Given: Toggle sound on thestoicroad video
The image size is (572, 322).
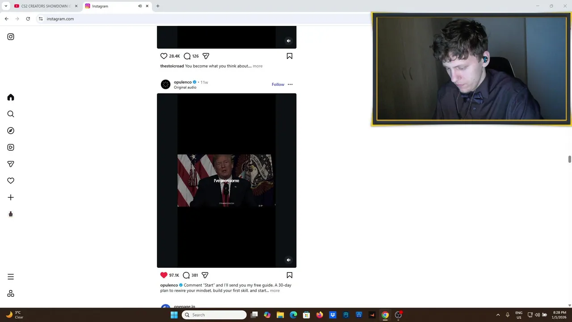Looking at the screenshot, I should tap(289, 41).
